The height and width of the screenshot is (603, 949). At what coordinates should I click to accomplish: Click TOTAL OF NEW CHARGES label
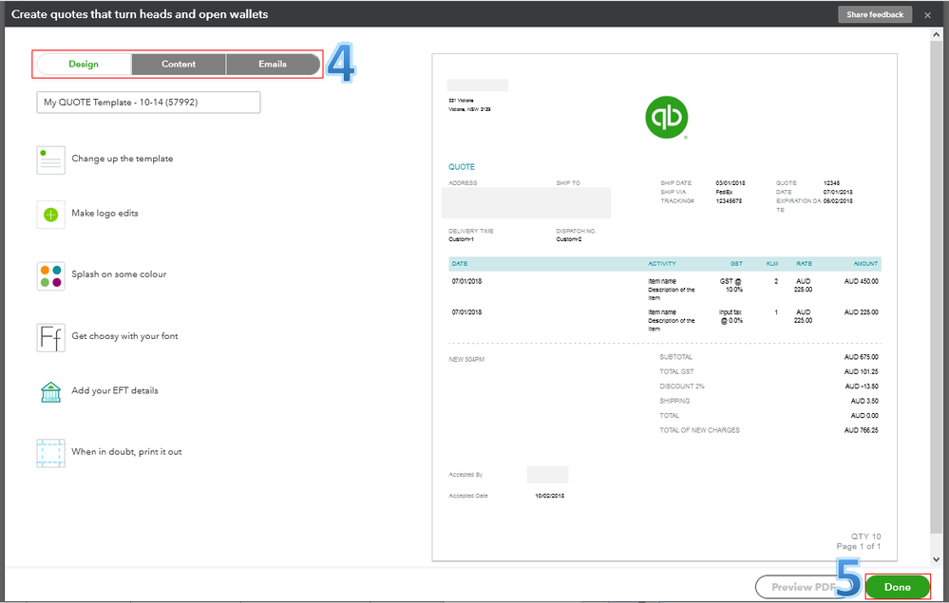tap(700, 430)
